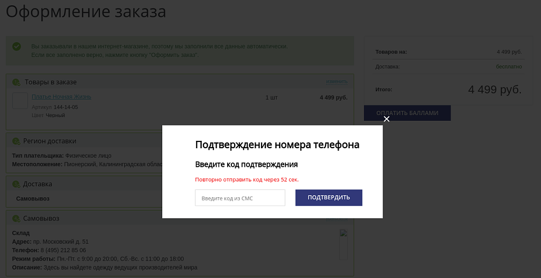Expand the Товары в заказе section header
This screenshot has height=278, width=541.
(51, 82)
